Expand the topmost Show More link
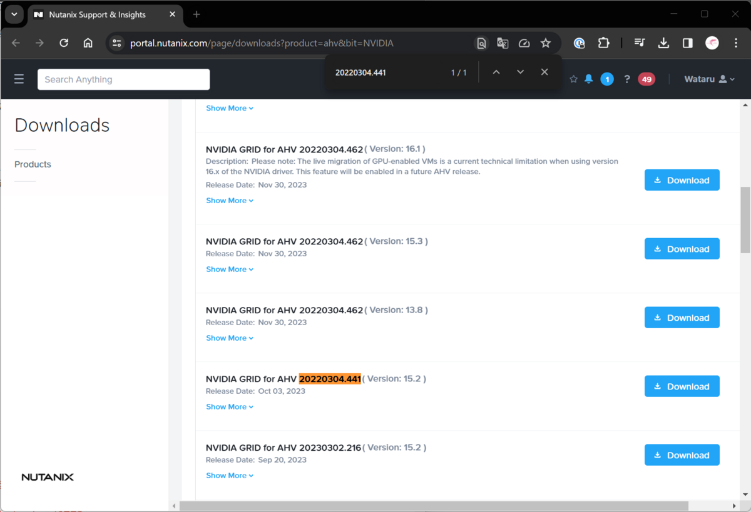751x512 pixels. pyautogui.click(x=230, y=108)
